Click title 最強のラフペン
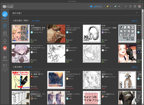 point(107,74)
